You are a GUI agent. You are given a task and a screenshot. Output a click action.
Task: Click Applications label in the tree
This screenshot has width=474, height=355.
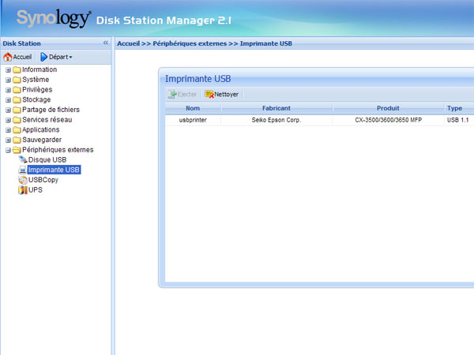coord(41,129)
